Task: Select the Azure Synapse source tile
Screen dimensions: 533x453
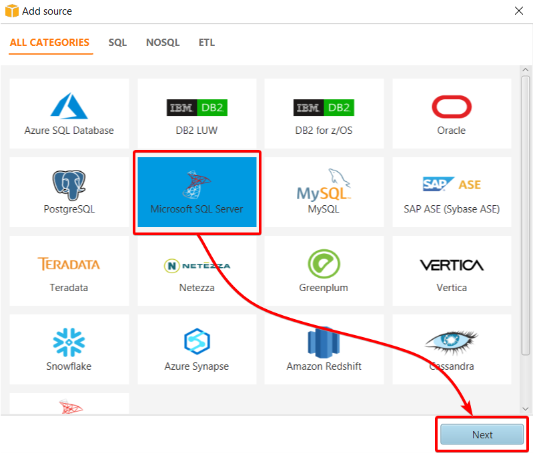Action: click(197, 350)
